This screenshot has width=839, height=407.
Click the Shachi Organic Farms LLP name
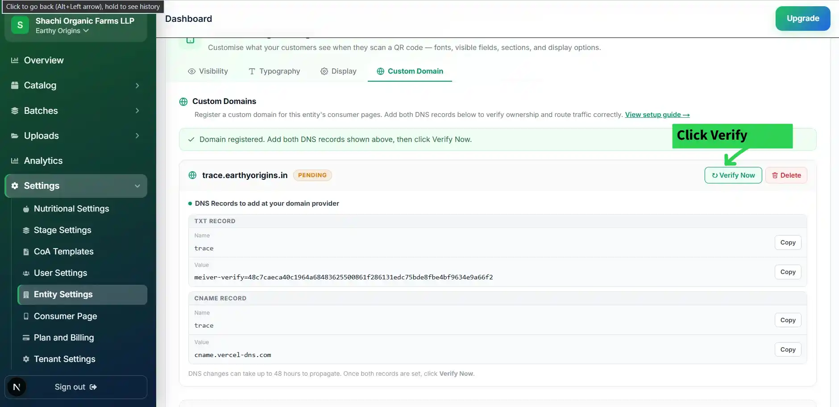(x=85, y=21)
